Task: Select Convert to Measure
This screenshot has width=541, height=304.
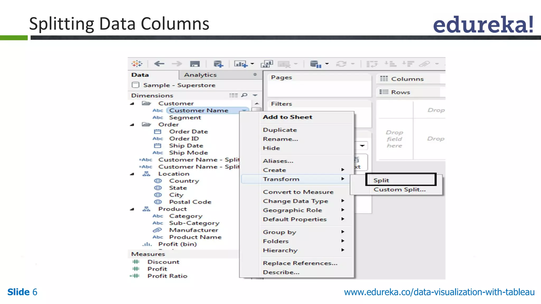Action: point(298,192)
